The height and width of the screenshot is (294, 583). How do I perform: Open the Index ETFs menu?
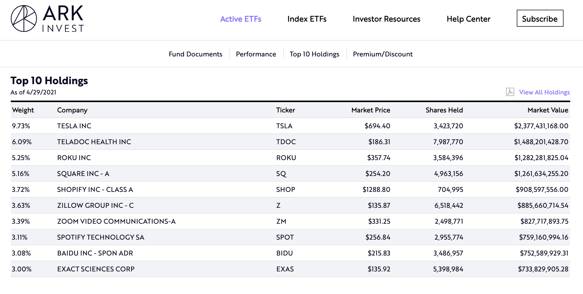point(307,19)
